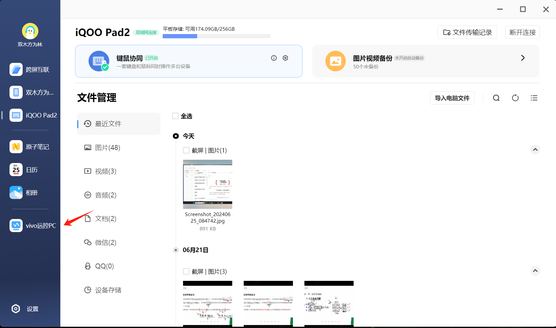Click 导入电脑文件 button
This screenshot has height=328, width=556.
click(452, 98)
